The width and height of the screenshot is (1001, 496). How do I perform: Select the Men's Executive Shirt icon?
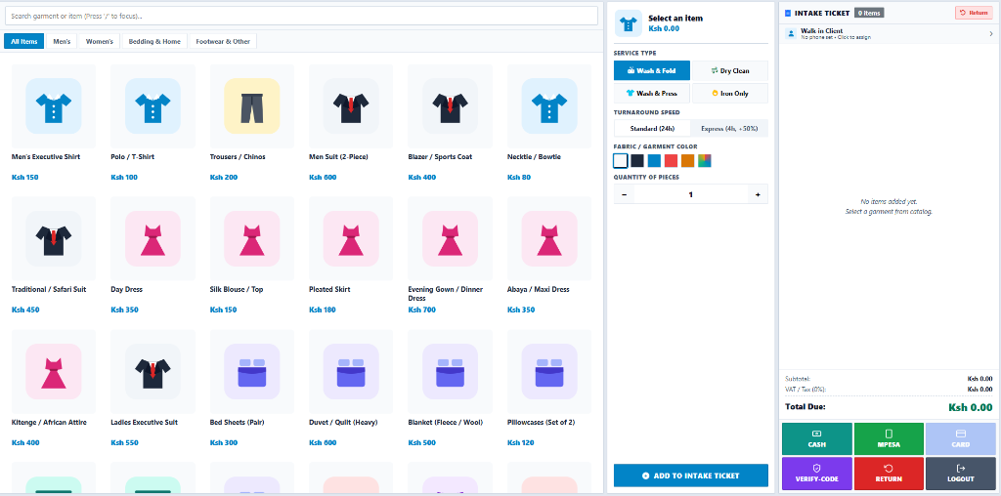[x=54, y=105]
